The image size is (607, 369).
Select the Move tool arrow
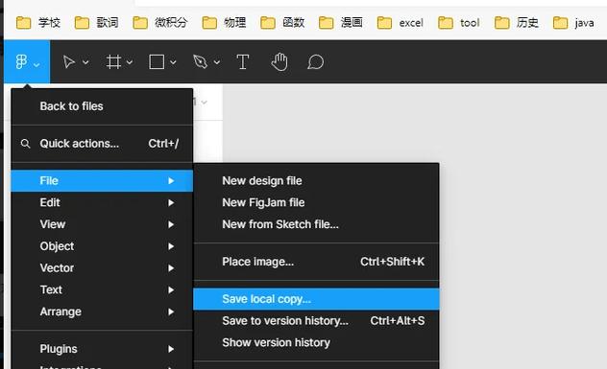point(69,62)
